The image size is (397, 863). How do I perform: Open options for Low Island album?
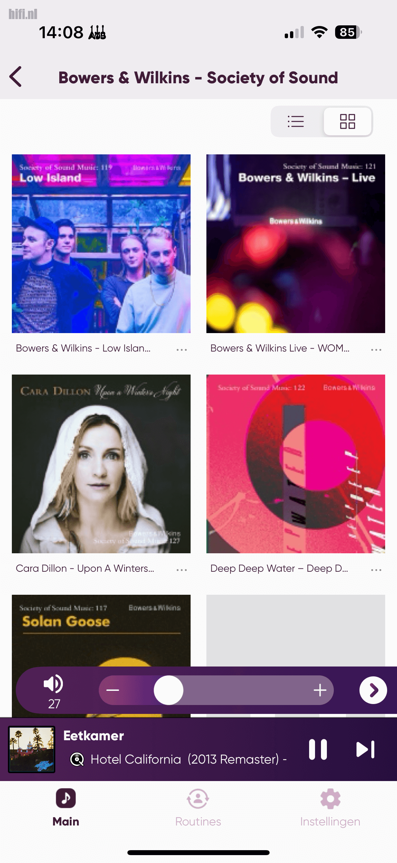point(182,350)
